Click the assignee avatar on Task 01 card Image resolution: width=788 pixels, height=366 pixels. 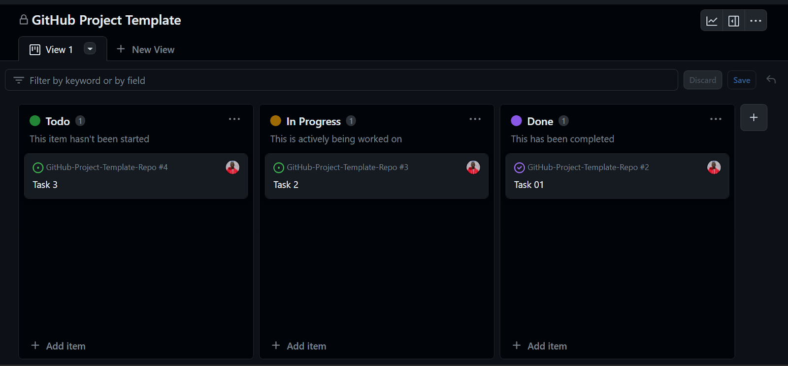(714, 167)
